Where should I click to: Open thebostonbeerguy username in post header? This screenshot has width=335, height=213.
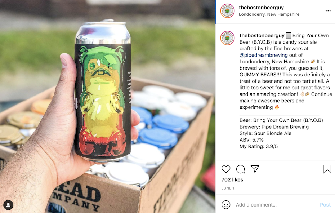(x=261, y=8)
